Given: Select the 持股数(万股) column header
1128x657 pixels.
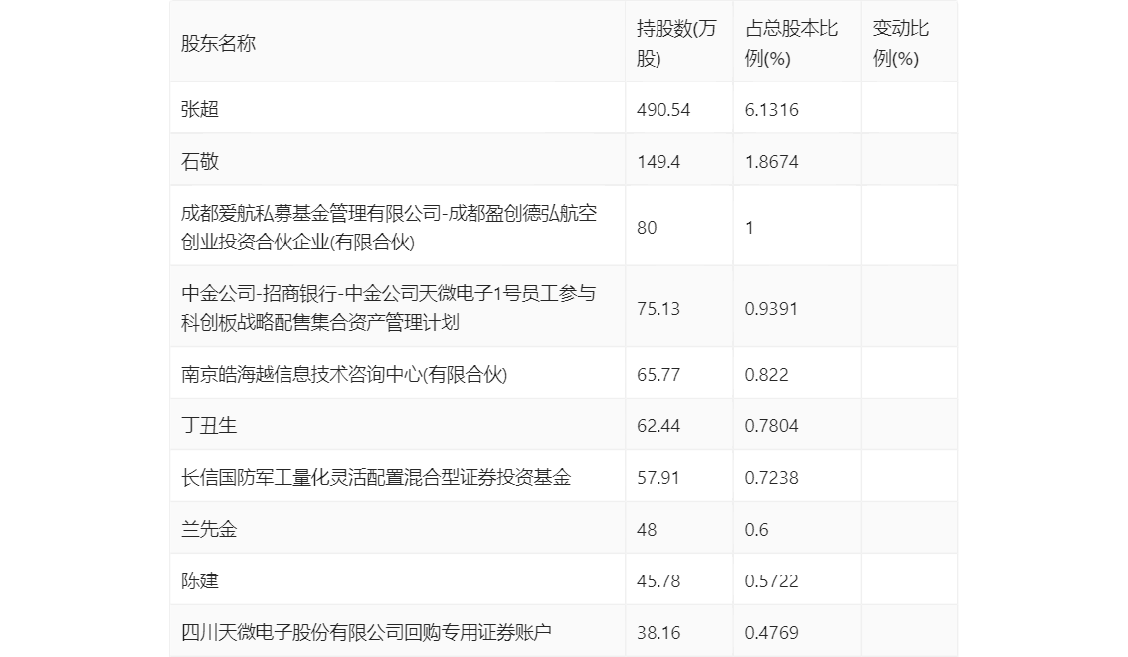Looking at the screenshot, I should [x=676, y=43].
